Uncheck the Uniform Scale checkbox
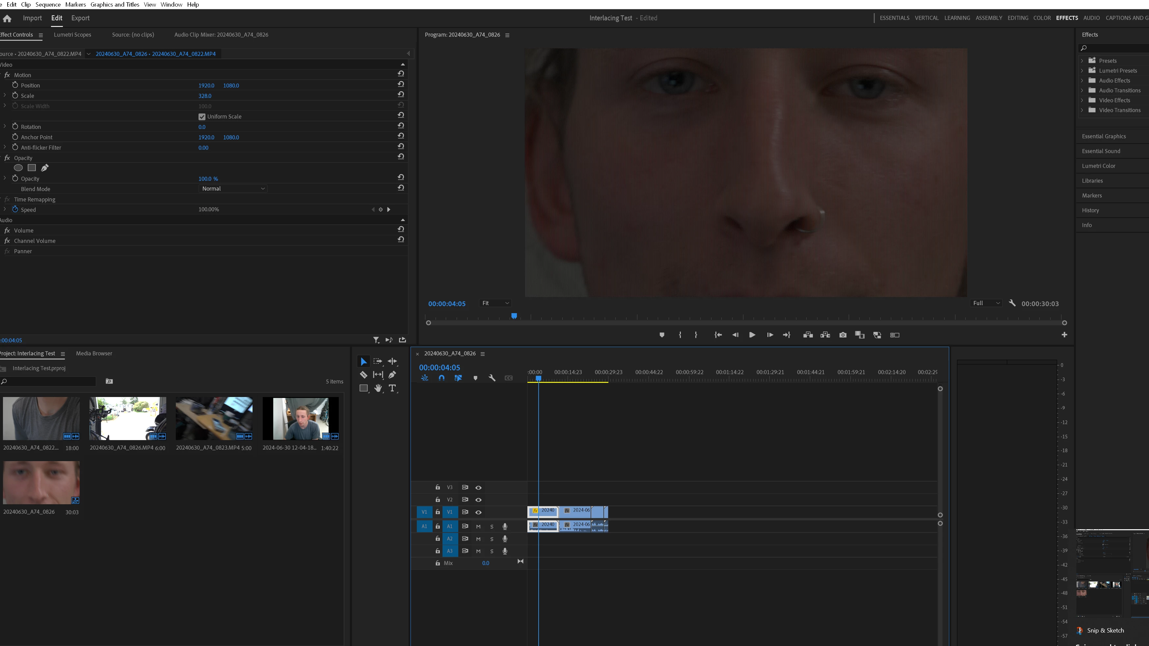 click(x=201, y=117)
